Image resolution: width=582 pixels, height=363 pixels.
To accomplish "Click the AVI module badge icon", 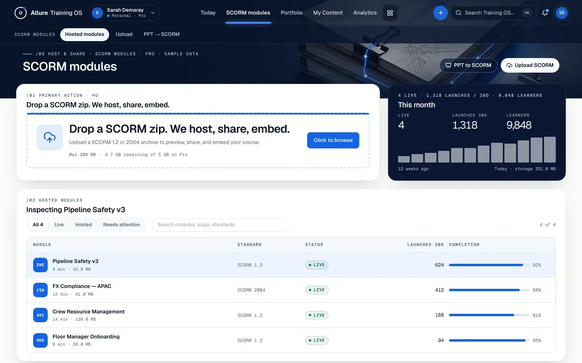I will pyautogui.click(x=40, y=315).
